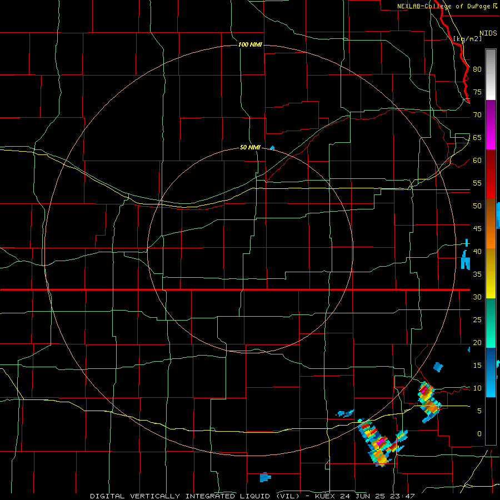This screenshot has width=500, height=500.
Task: Pick the brown-orange segment of color bar
Action: (x=491, y=224)
